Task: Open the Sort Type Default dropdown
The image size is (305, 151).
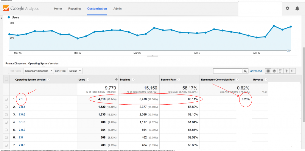Action: (75, 71)
